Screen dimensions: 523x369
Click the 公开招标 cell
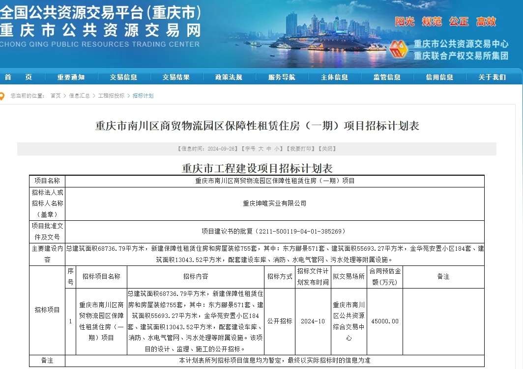(x=280, y=321)
